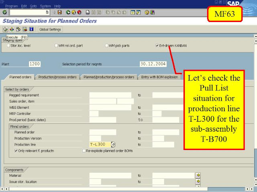257x192 pixels.
Task: Open the System menu
Action: pyautogui.click(x=45, y=6)
